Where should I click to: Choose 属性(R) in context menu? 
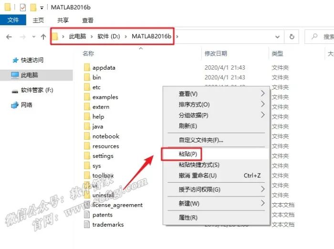[x=216, y=218]
